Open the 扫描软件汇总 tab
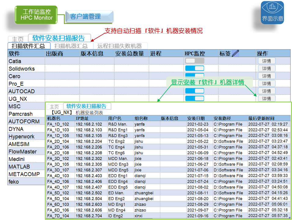Image resolution: width=292 pixels, height=220 pixels. [29, 46]
